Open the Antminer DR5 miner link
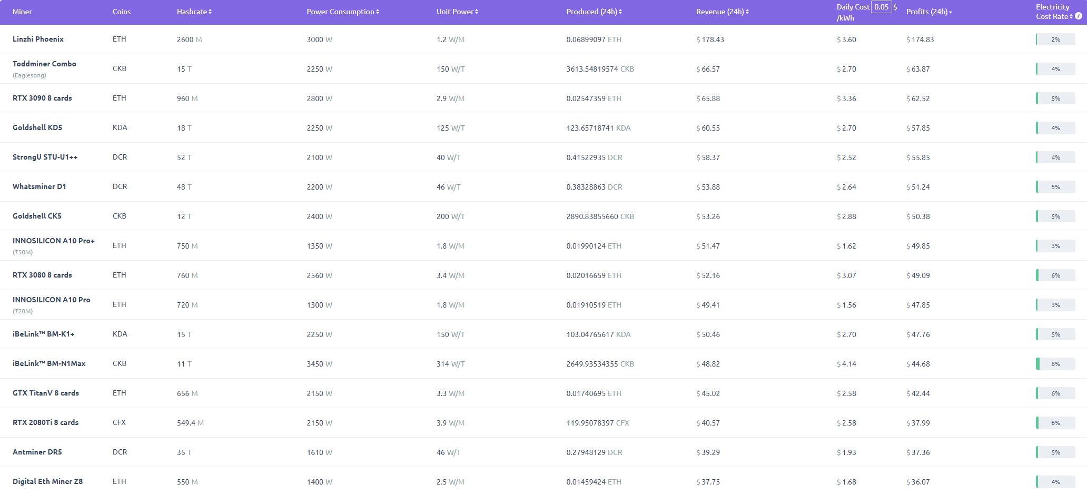1087x494 pixels. [37, 452]
